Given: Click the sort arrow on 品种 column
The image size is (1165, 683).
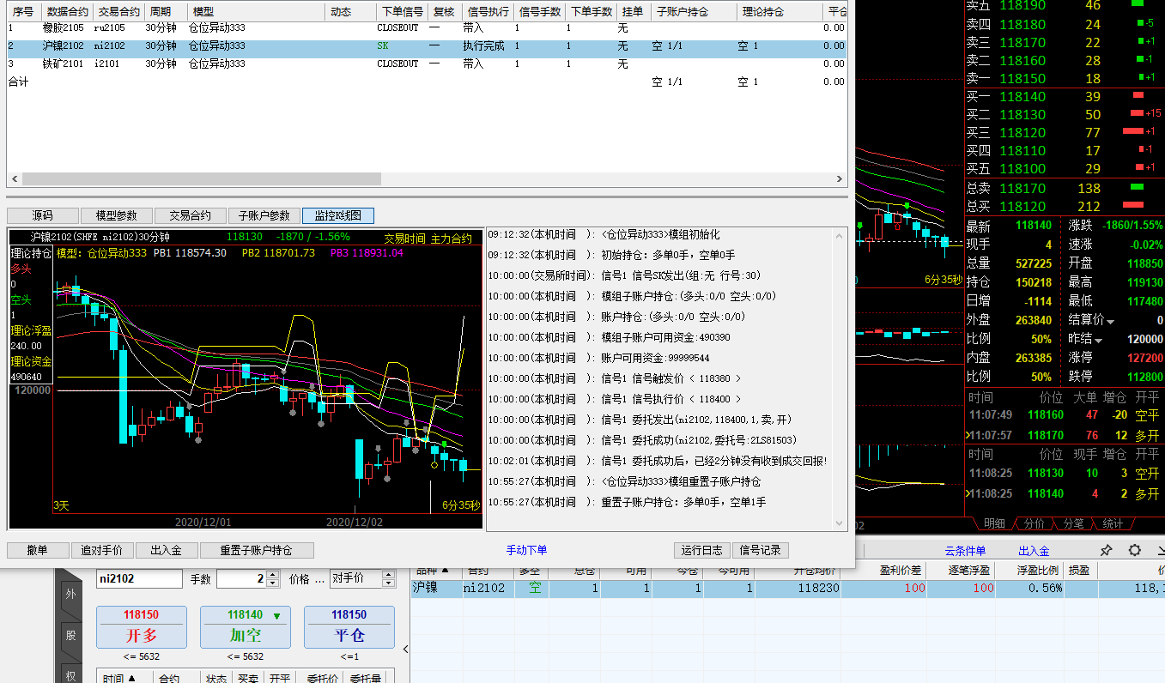Looking at the screenshot, I should 445,571.
